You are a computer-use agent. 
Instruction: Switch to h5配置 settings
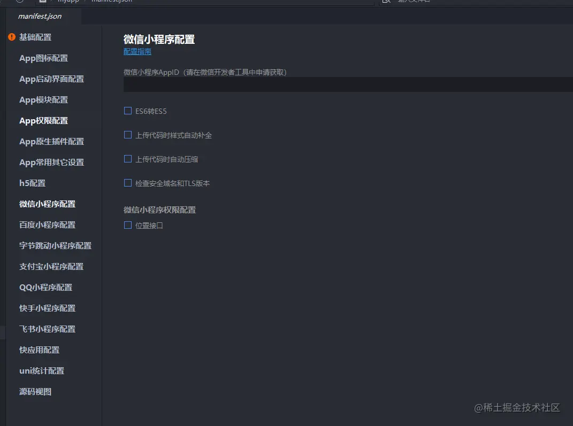(33, 183)
